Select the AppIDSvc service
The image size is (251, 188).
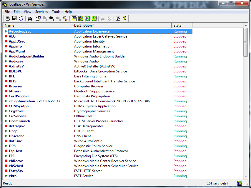pyautogui.click(x=17, y=41)
